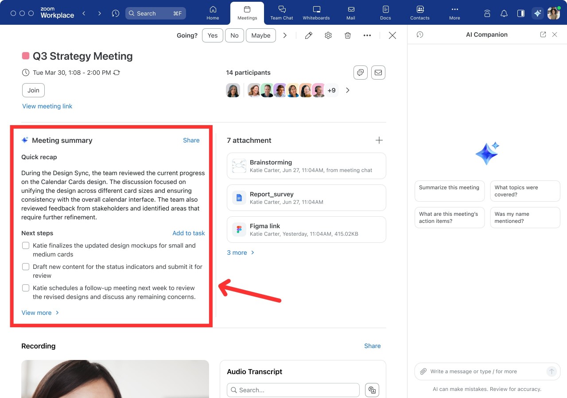Tick 'Katie schedules a follow-up meeting' checkbox
This screenshot has height=398, width=567.
26,288
